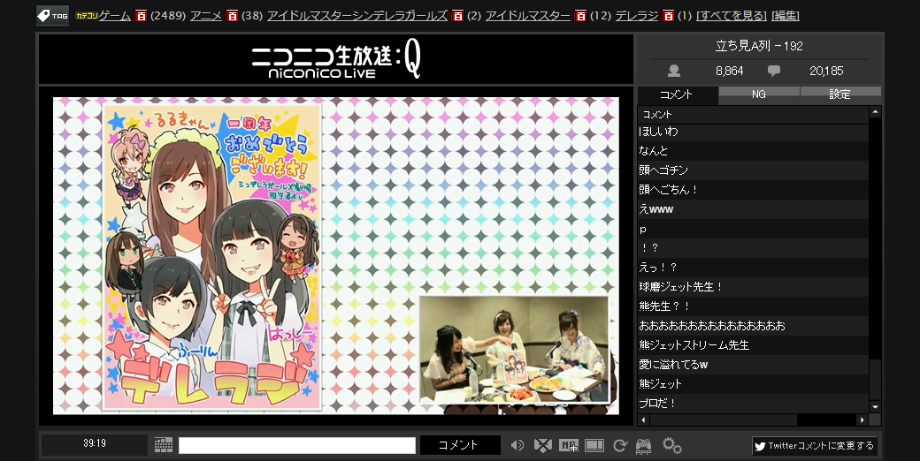The image size is (920, 461).
Task: Open dictionary icon next to アニメ
Action: click(x=232, y=16)
